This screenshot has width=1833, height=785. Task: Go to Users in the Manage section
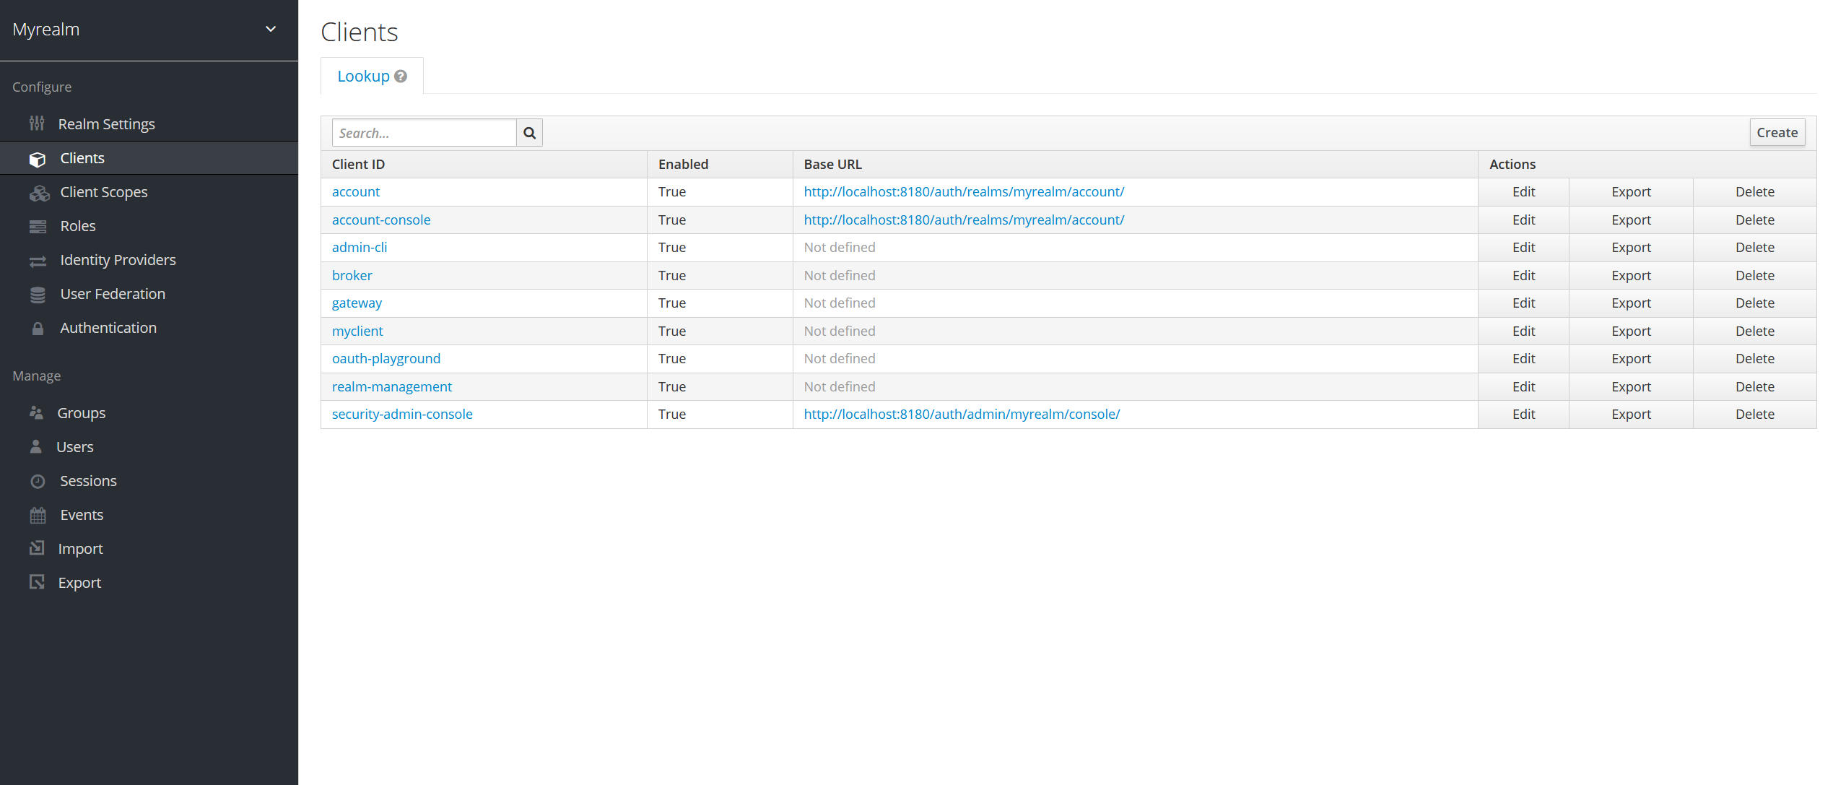75,447
